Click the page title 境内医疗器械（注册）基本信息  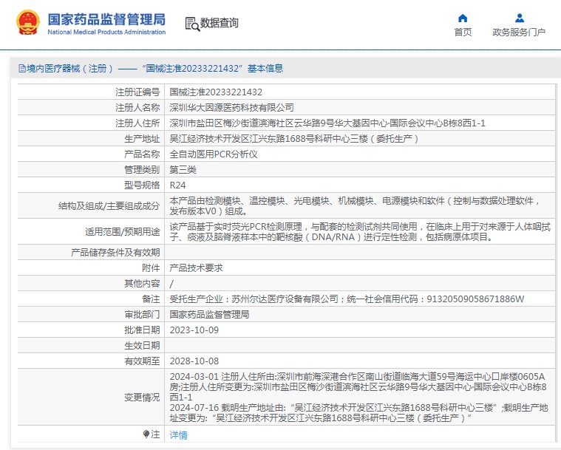tap(154, 68)
